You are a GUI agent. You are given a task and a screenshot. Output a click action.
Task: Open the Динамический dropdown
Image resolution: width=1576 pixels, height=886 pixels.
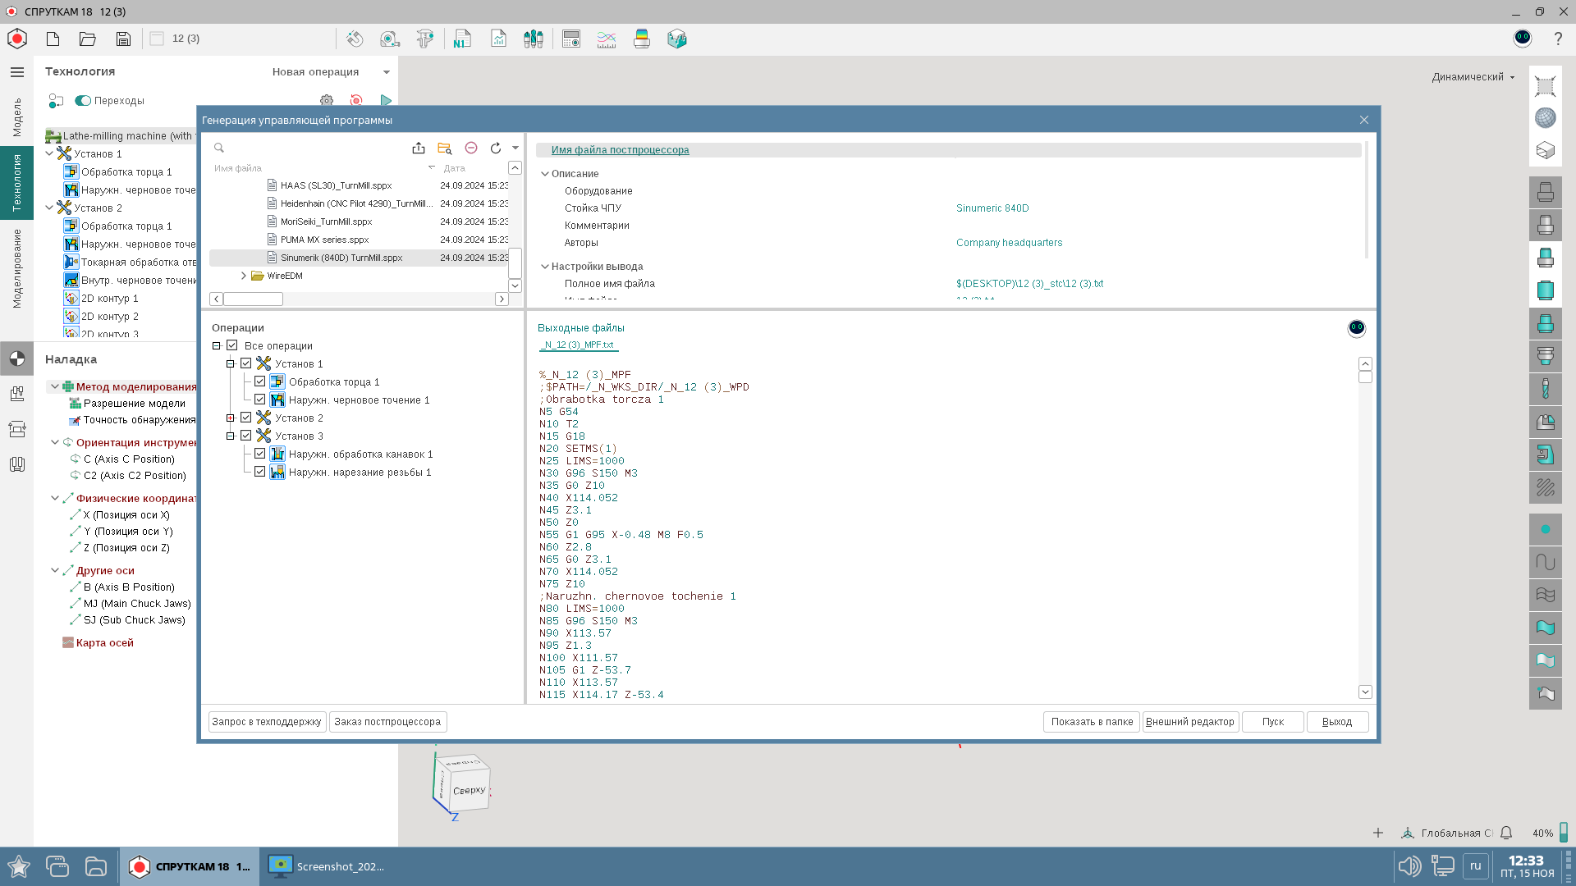pyautogui.click(x=1473, y=77)
